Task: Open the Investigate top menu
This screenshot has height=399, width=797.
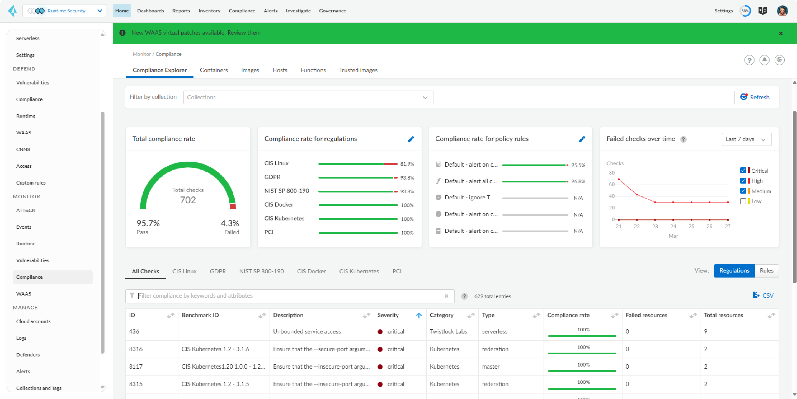Action: click(298, 11)
